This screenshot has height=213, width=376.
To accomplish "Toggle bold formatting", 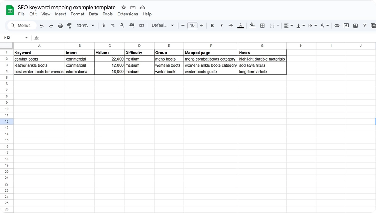I will point(212,26).
